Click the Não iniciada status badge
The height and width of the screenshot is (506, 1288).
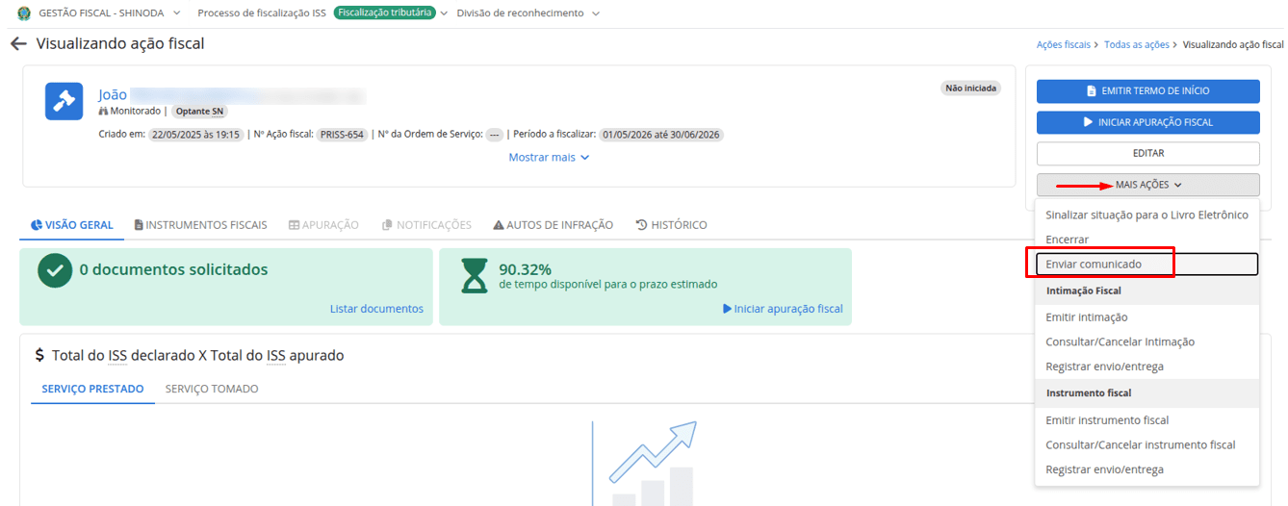(970, 88)
